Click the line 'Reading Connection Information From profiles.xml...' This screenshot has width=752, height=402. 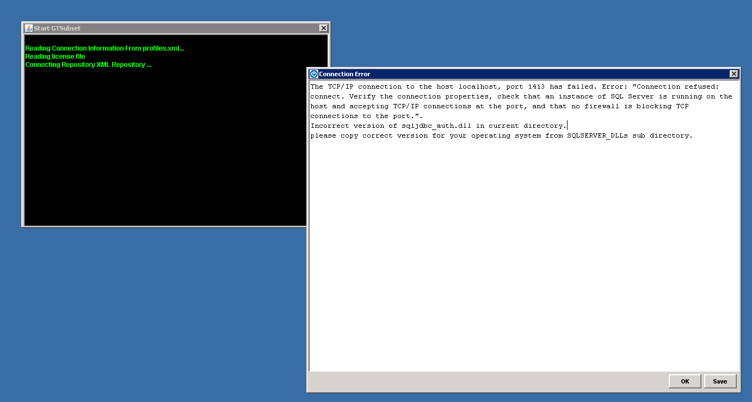pyautogui.click(x=104, y=48)
